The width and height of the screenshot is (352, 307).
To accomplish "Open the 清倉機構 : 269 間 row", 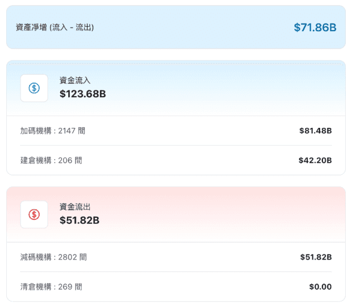I will click(x=51, y=287).
